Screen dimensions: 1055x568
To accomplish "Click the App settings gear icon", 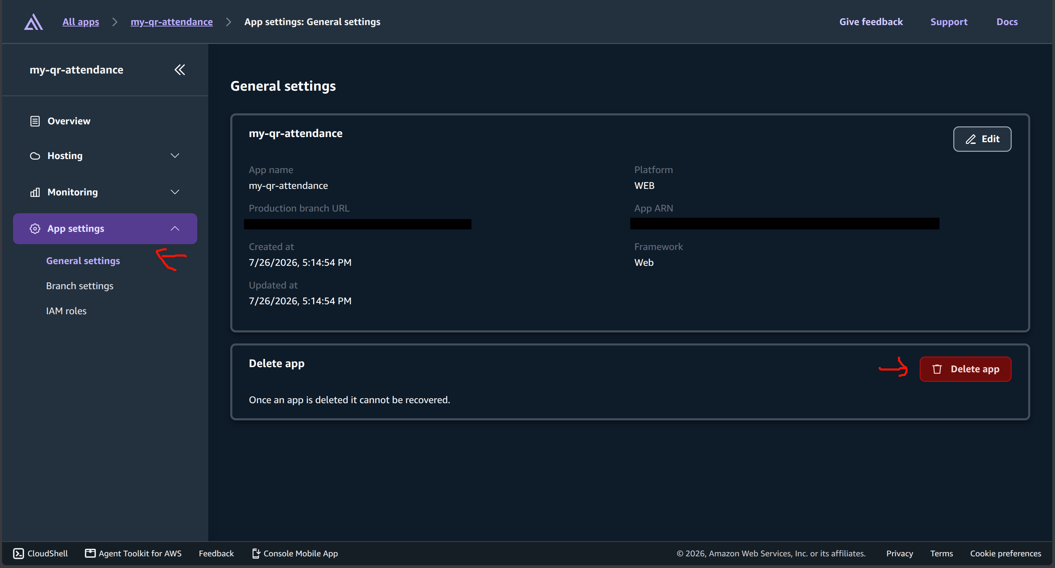I will pos(35,229).
